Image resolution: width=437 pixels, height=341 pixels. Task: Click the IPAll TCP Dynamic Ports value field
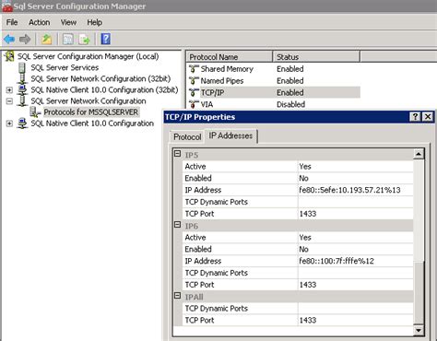point(355,309)
